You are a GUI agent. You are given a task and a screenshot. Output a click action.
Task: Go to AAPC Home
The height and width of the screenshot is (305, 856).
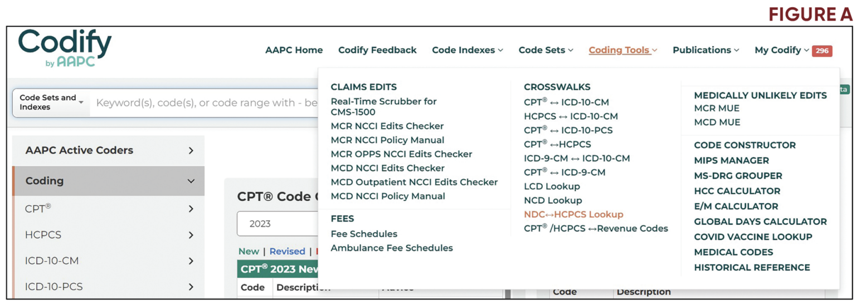click(x=294, y=50)
